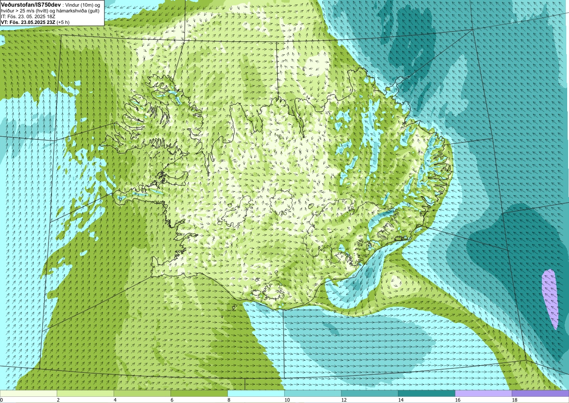Click the 4–6 m/s green legend swatch
The image size is (569, 403).
142,393
